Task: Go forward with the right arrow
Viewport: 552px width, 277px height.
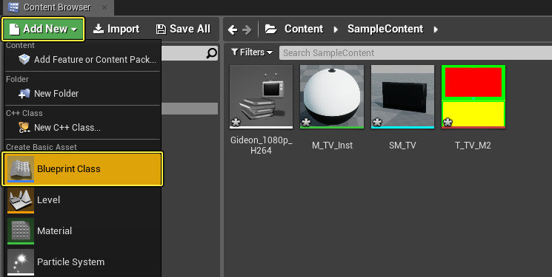Action: click(247, 30)
